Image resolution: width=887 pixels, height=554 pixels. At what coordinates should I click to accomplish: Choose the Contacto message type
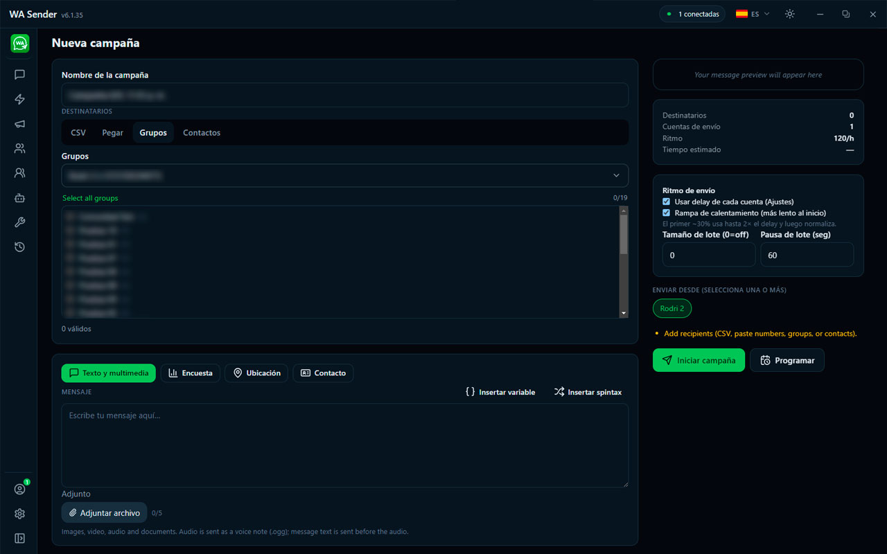[x=323, y=373]
